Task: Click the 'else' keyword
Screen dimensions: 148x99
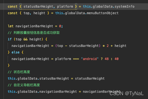Action: [16, 52]
